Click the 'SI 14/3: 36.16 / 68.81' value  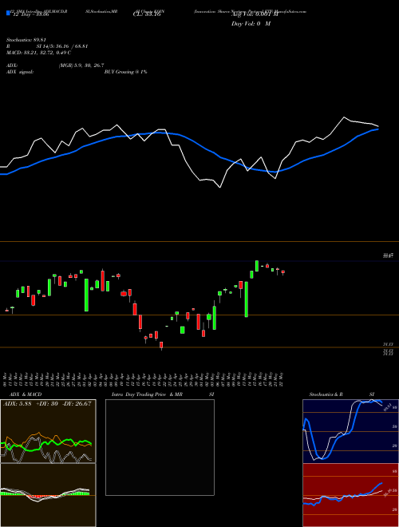pos(62,46)
